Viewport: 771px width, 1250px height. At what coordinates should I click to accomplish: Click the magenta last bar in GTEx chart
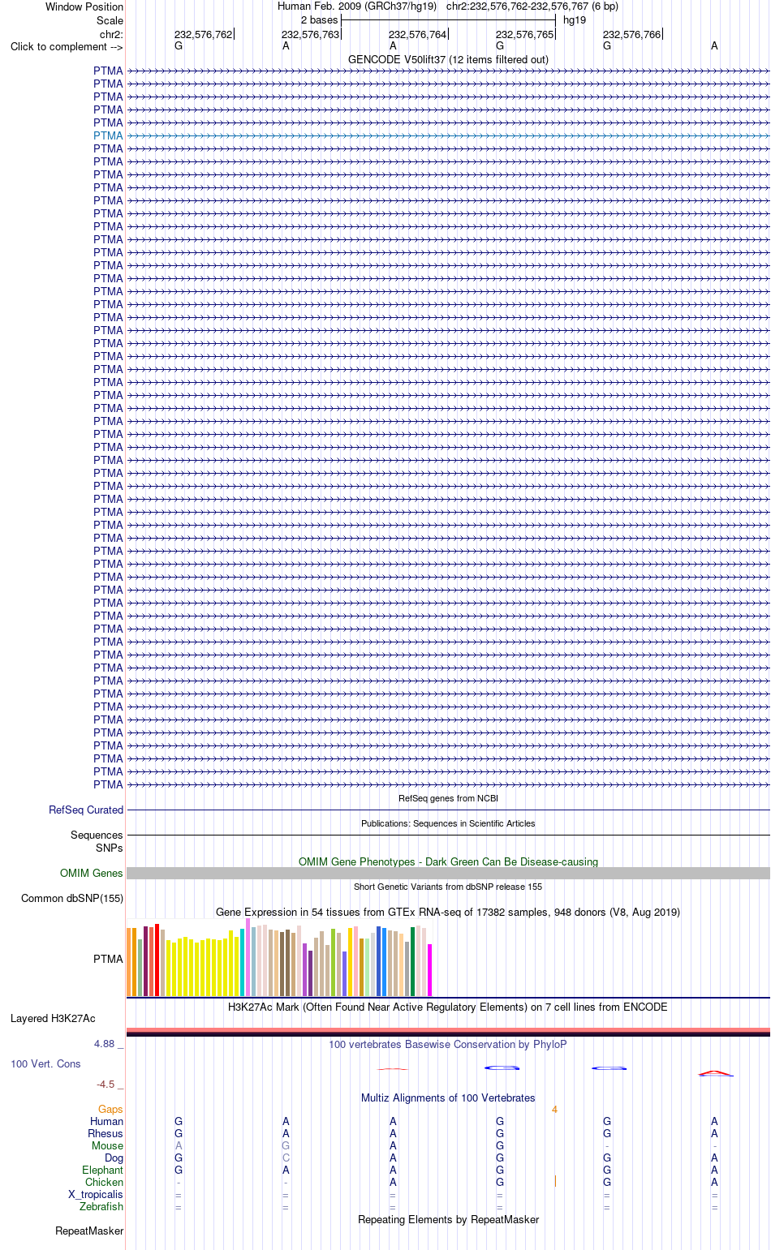[429, 970]
